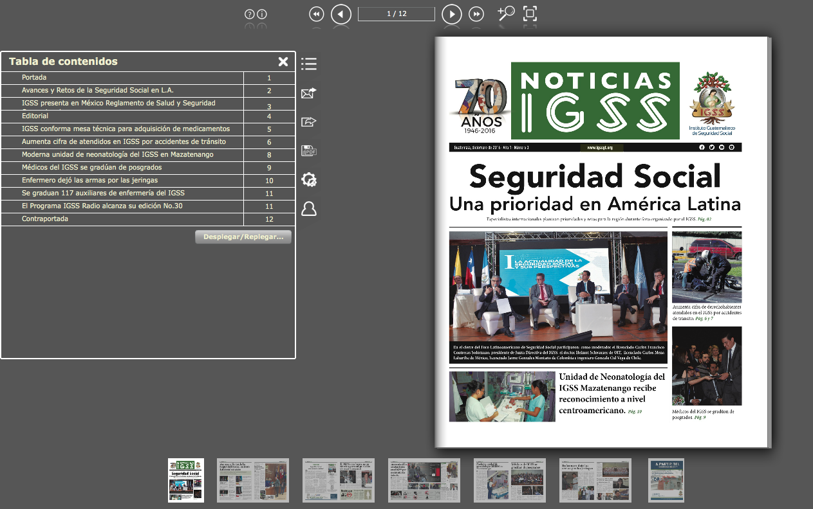The image size is (813, 509).
Task: Toggle fullscreen mode
Action: (530, 13)
